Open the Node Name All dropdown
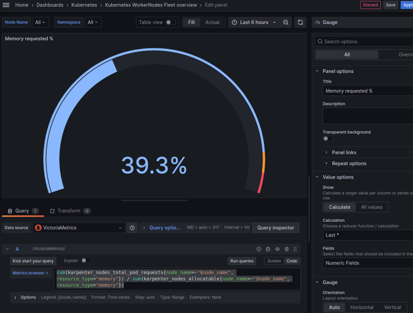The height and width of the screenshot is (313, 413). [x=40, y=22]
